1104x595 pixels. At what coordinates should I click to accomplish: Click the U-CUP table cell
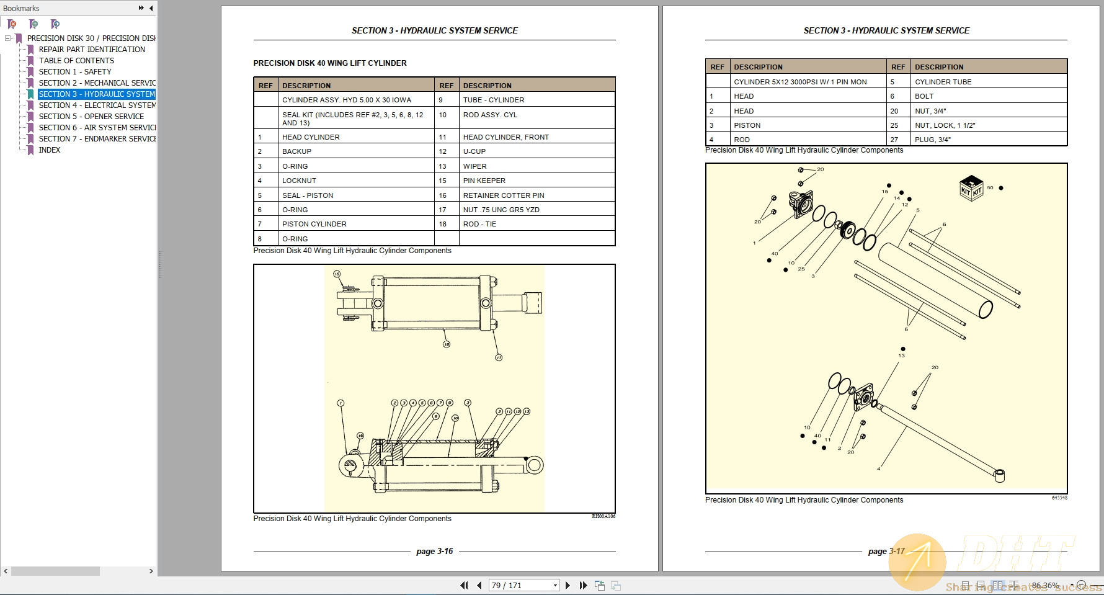[x=537, y=151]
